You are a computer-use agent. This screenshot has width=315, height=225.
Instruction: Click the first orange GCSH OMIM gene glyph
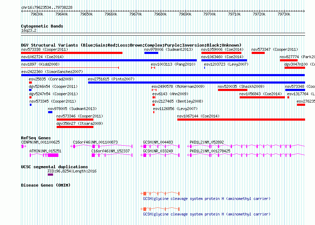160,193
